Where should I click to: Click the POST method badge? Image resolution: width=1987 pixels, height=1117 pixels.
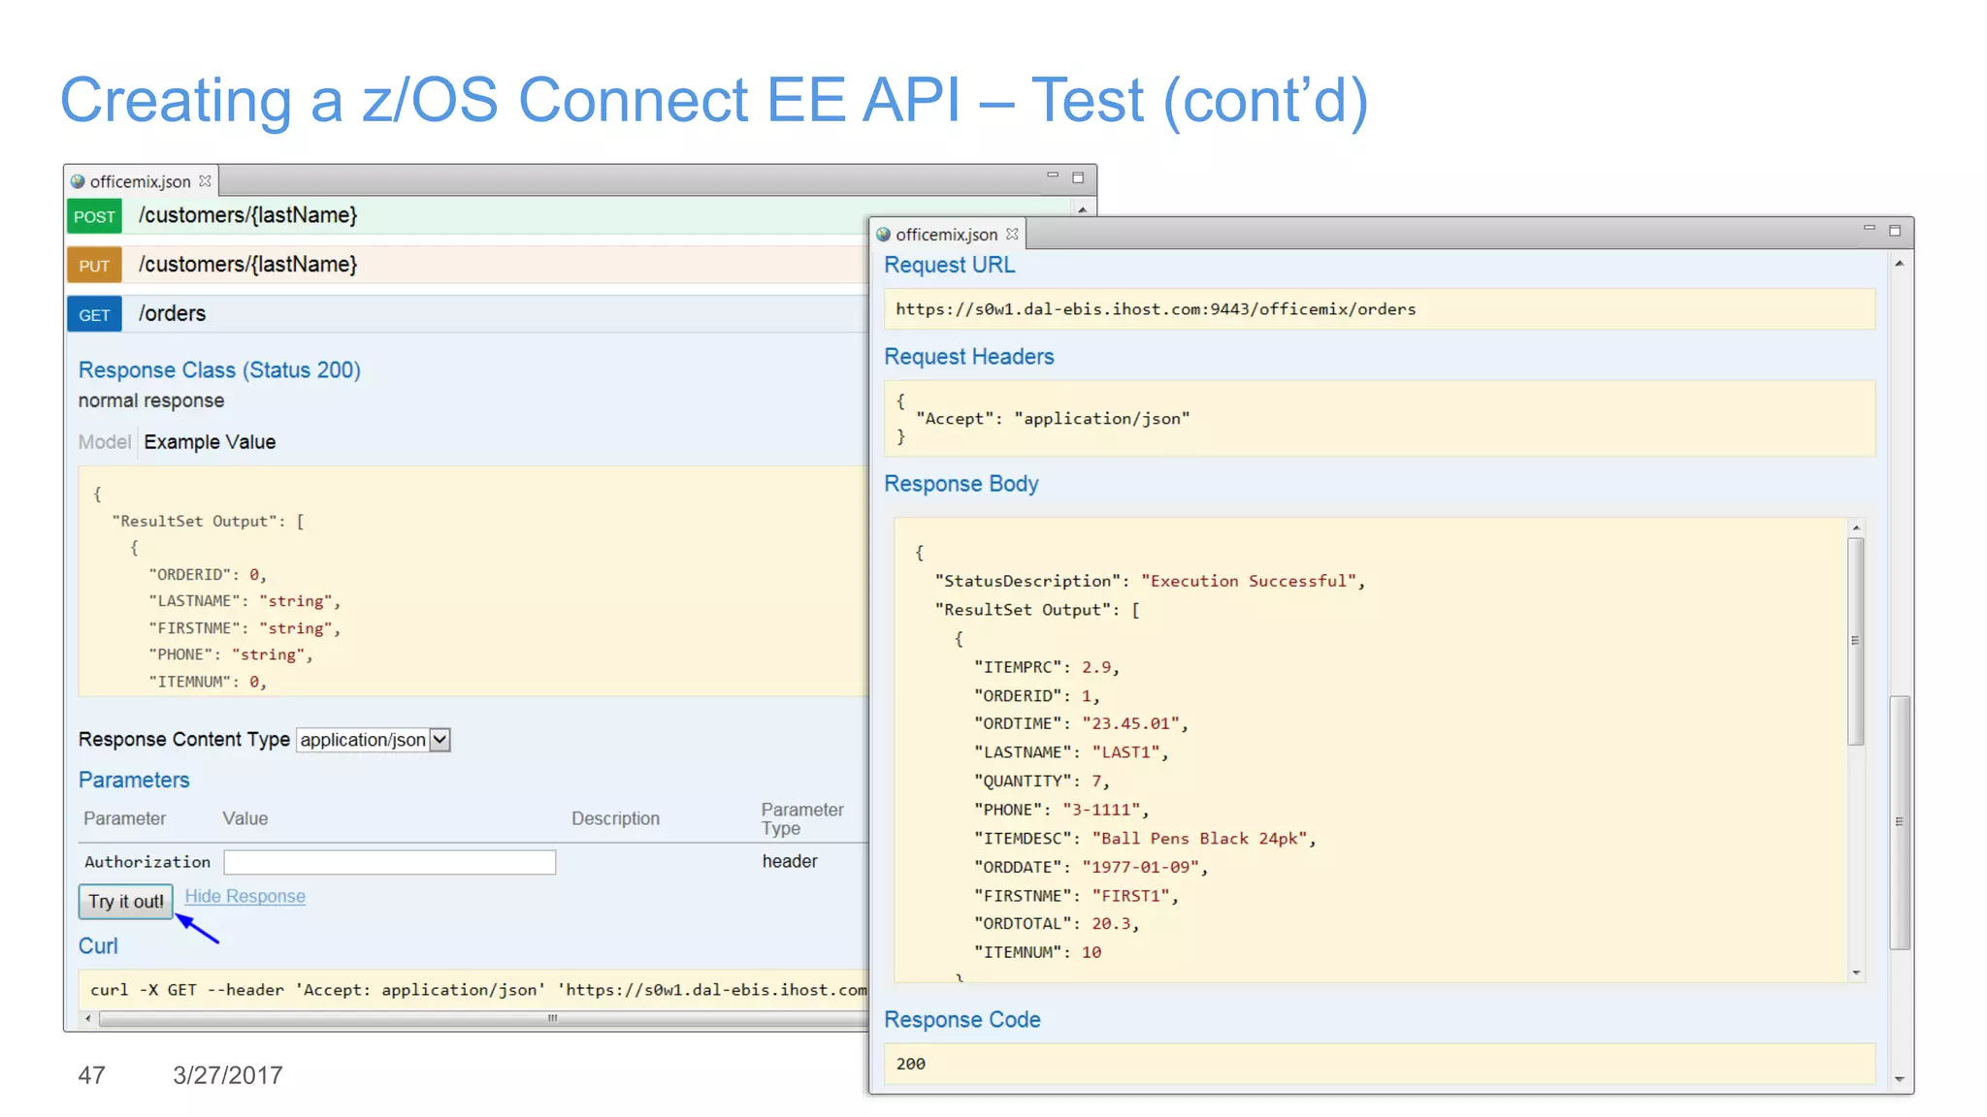94,216
